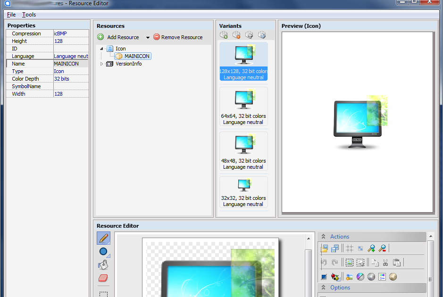This screenshot has width=443, height=297.
Task: Cut the current selection
Action: click(x=386, y=263)
